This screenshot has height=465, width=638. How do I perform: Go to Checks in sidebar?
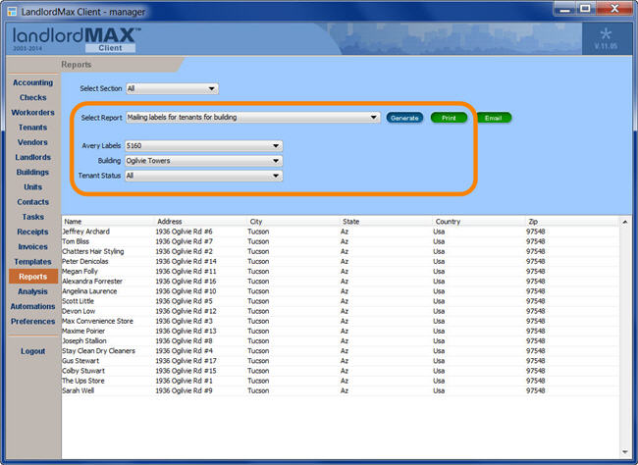click(33, 98)
